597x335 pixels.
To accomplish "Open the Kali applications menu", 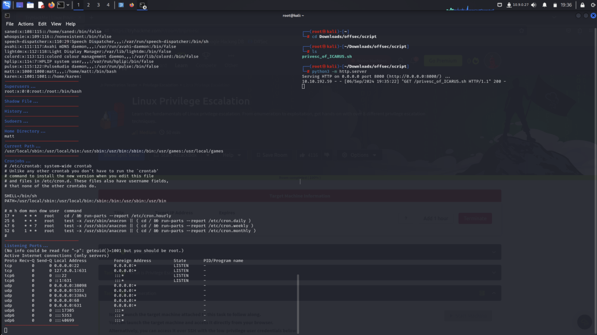I will pos(6,5).
